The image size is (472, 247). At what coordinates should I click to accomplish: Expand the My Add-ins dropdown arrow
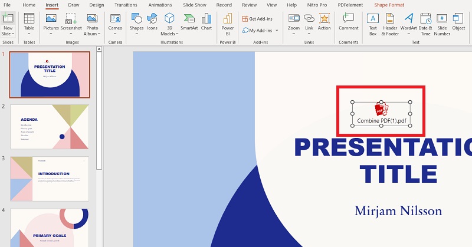click(277, 31)
